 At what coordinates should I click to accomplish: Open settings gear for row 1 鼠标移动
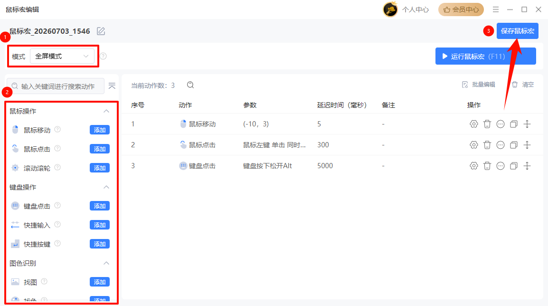[473, 124]
